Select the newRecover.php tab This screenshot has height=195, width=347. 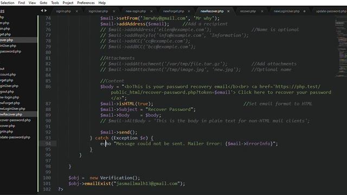tap(212, 11)
